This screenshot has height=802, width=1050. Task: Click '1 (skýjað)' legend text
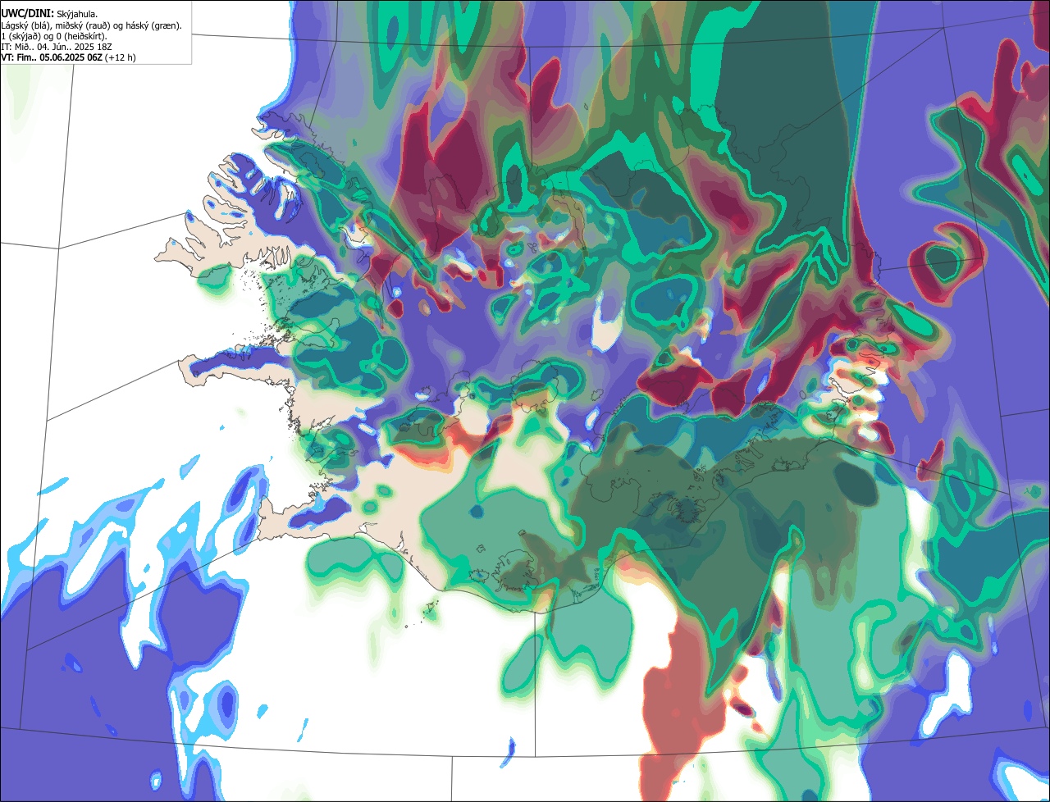tap(21, 37)
